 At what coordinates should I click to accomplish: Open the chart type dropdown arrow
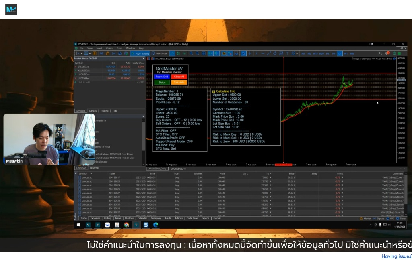[x=82, y=53]
